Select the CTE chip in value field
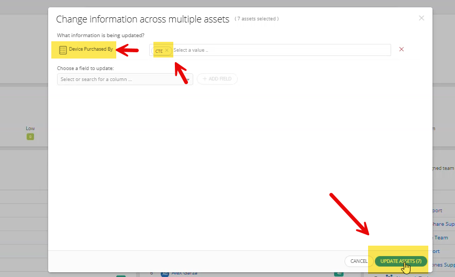 click(159, 51)
